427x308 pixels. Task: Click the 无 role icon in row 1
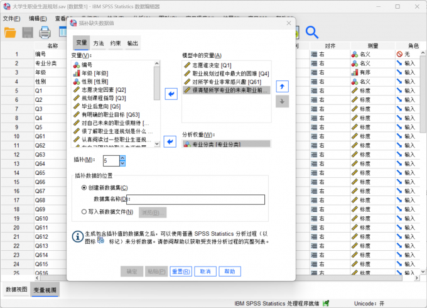click(x=399, y=54)
